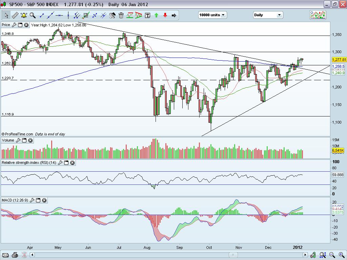Select the Fibonacci retracement tool
Image resolution: width=347 pixels, height=260 pixels.
(86, 15)
